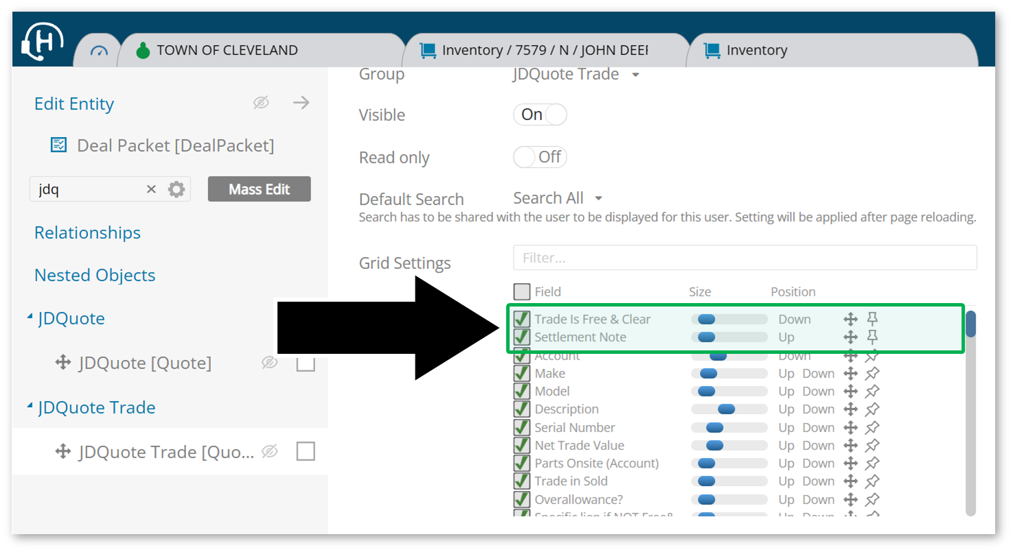Adjust Trade Is Free & Clear size slider

tap(729, 319)
